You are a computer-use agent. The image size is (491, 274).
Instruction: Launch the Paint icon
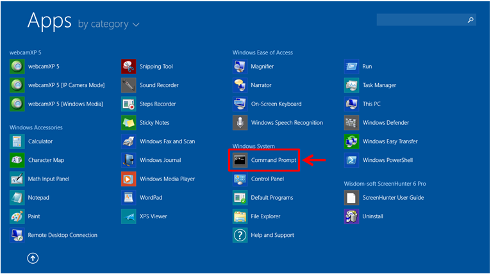pos(17,216)
